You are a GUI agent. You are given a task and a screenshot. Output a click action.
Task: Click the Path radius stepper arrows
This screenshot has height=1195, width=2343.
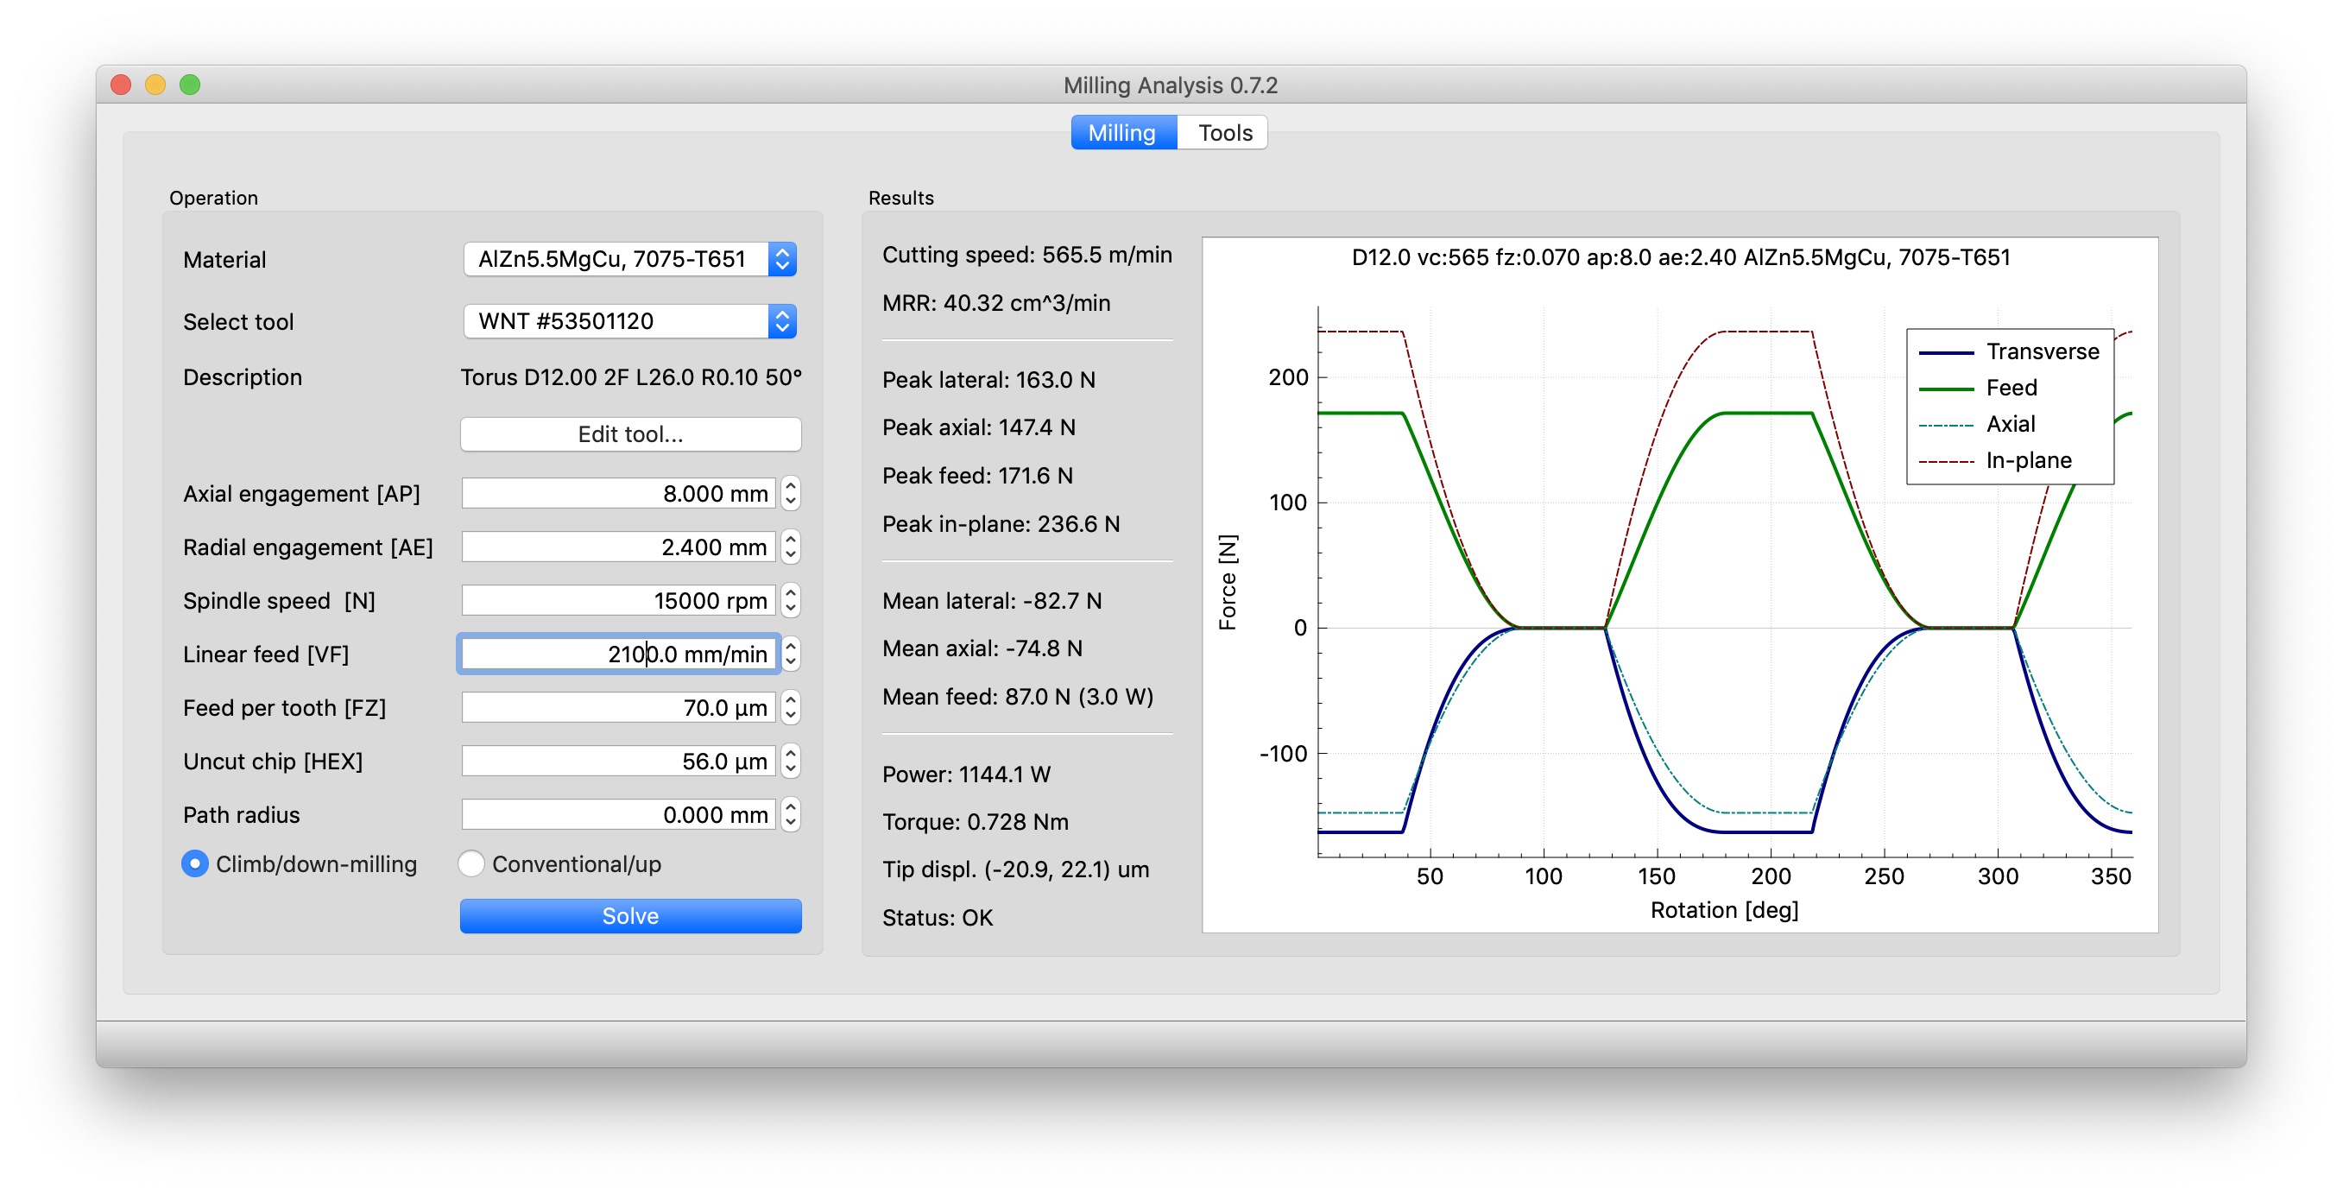tap(791, 815)
